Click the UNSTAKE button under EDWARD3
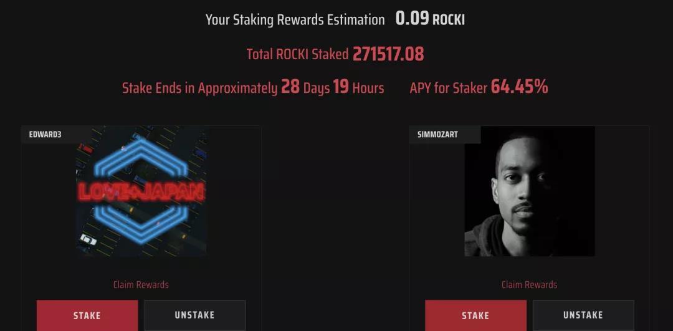Screen dimensions: 673x331 [195, 315]
